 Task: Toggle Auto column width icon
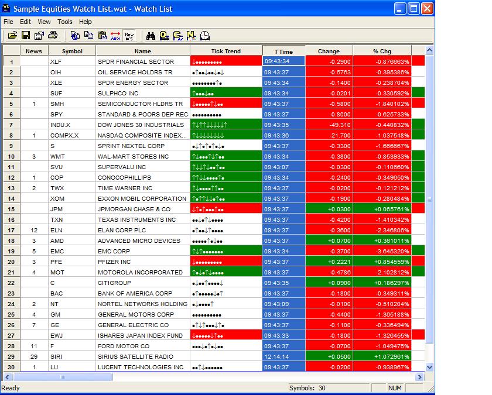115,36
